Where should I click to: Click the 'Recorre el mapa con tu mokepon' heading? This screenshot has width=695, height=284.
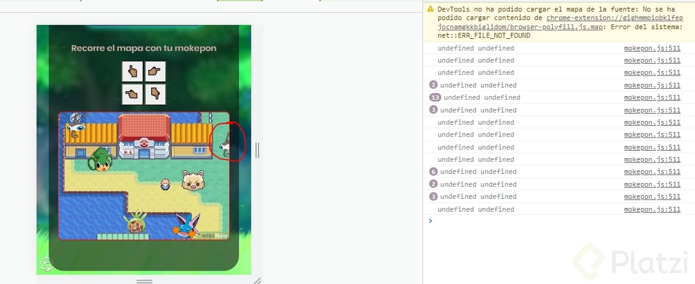coord(144,48)
